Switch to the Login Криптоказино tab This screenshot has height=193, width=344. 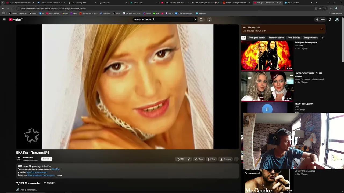tap(20, 3)
